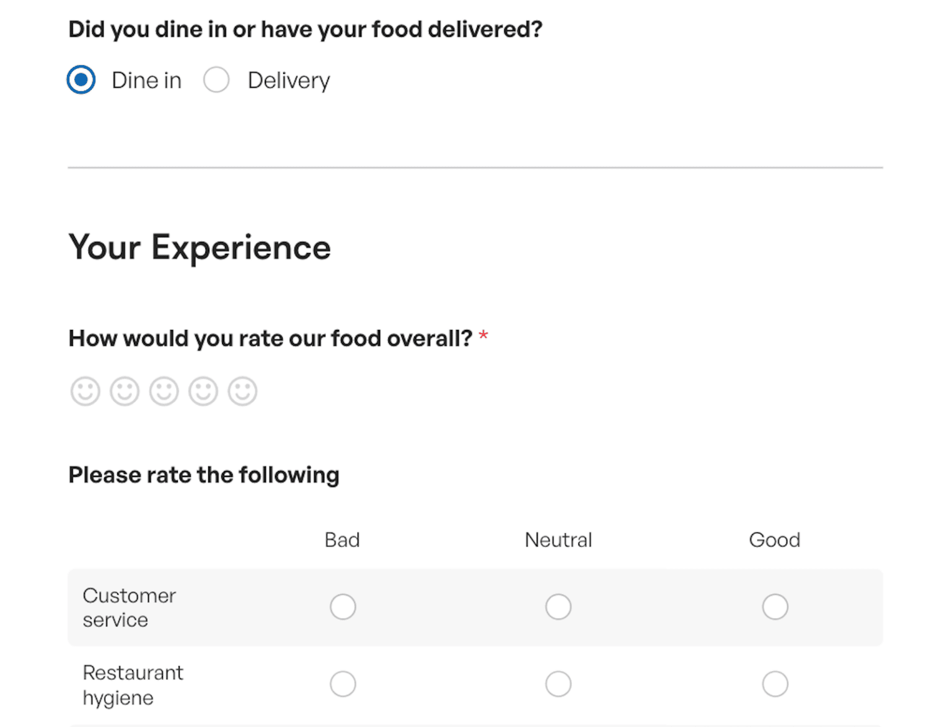Rate food with the fifth smiley face
Viewport: 952px width, 727px height.
[242, 391]
